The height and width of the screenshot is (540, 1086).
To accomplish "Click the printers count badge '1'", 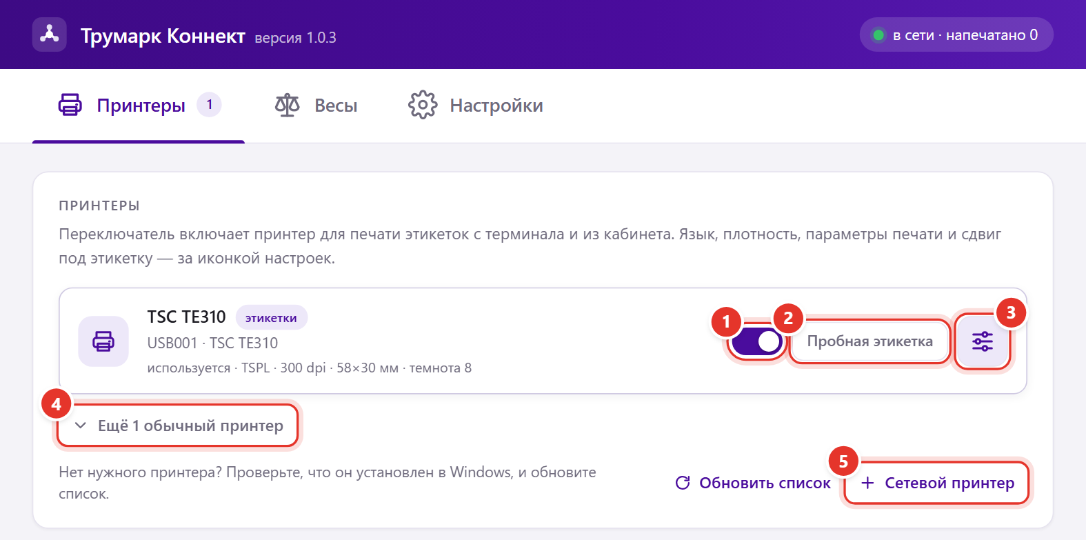I will [210, 105].
